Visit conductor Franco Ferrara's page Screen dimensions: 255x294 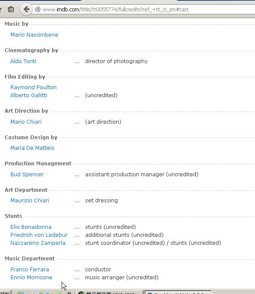point(30,270)
